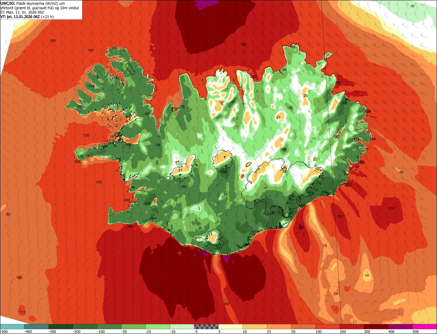Click the teal legend swatch between -500 and -400
The width and height of the screenshot is (437, 334).
(x=12, y=326)
